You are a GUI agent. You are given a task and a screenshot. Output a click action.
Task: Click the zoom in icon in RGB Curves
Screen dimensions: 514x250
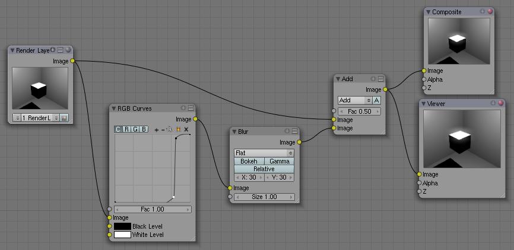pyautogui.click(x=157, y=129)
